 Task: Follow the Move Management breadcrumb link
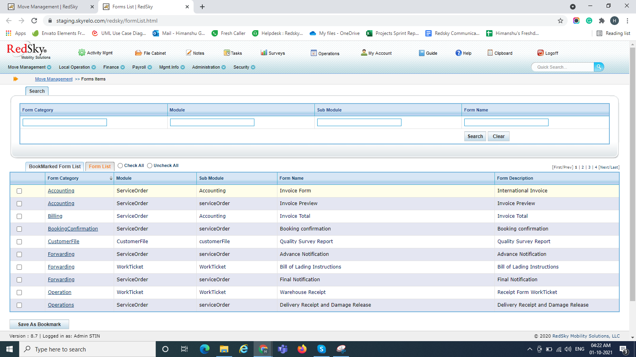coord(54,79)
